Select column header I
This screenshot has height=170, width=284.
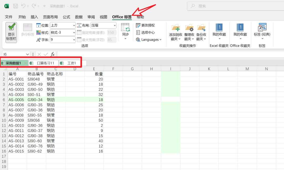point(171,69)
